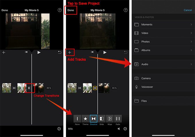The image size is (195, 137).
Task: Tap the Camera icon
Action: pyautogui.click(x=136, y=78)
